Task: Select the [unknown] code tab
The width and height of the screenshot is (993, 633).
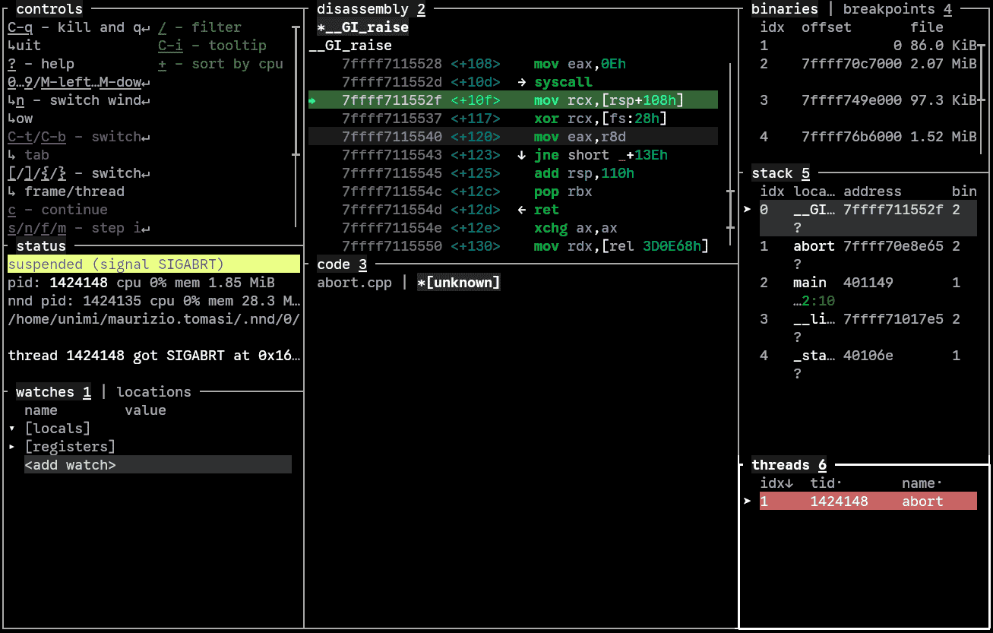Action: tap(458, 283)
